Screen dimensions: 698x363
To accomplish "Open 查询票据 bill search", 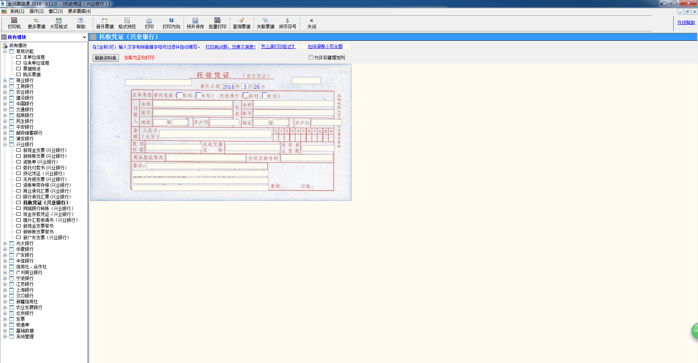I will [241, 23].
